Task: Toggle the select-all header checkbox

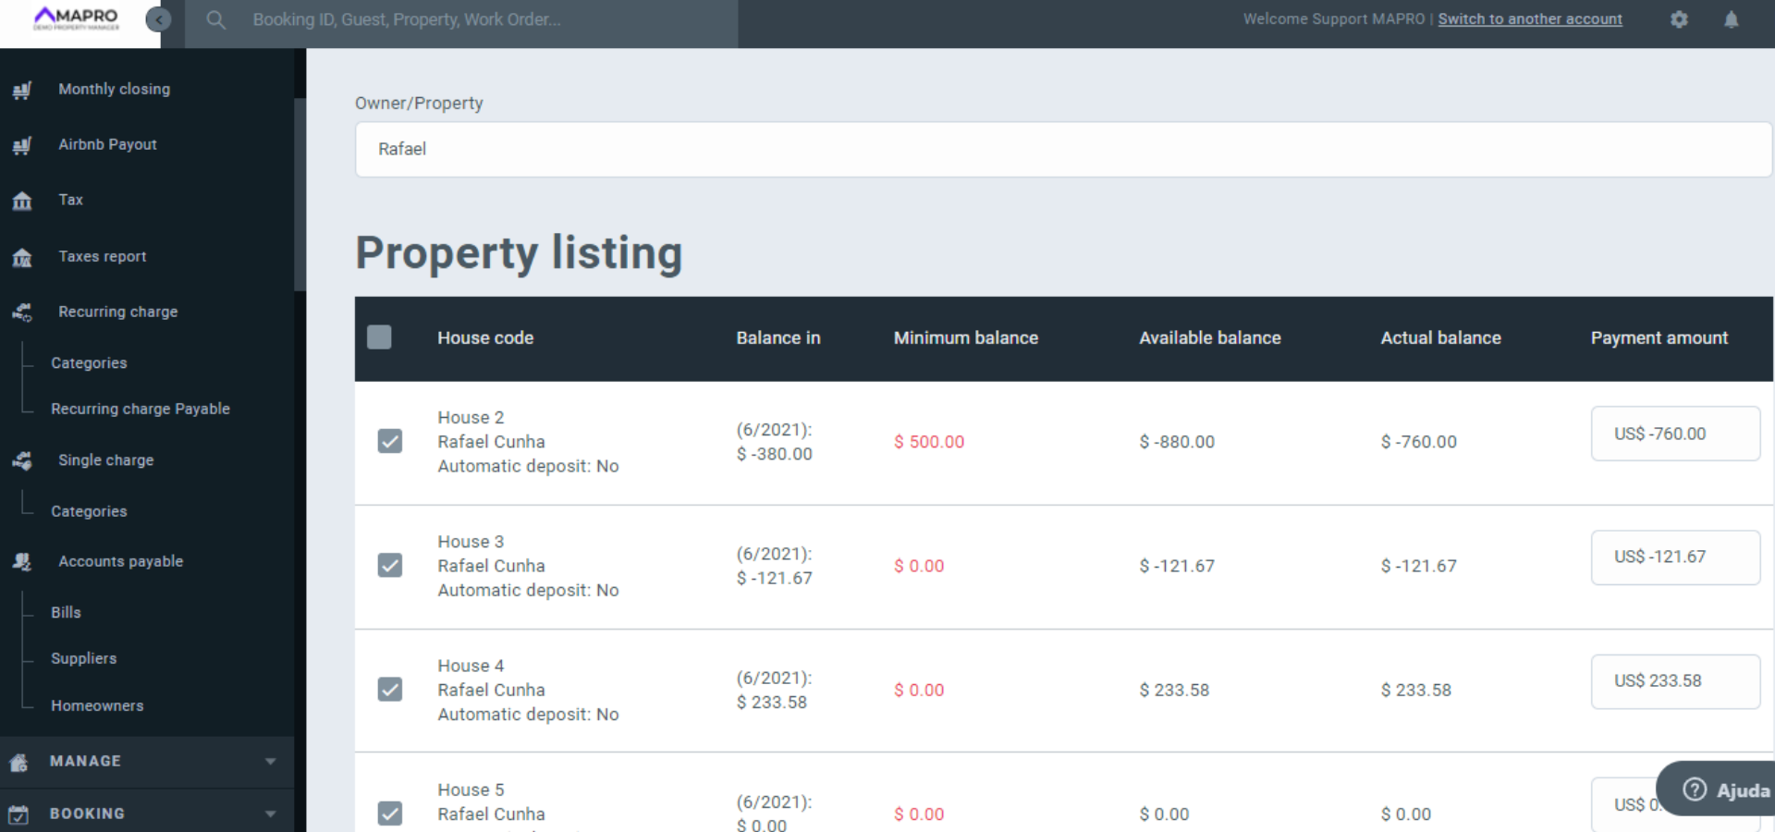Action: (379, 337)
